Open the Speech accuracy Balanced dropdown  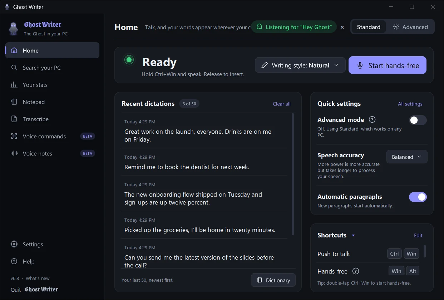(x=407, y=157)
